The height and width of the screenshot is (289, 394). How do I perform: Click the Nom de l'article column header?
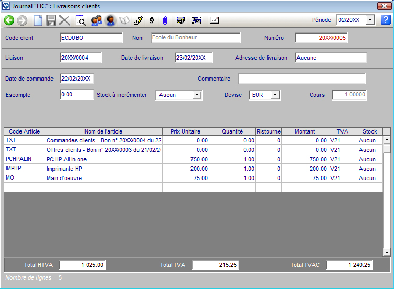[x=103, y=131]
